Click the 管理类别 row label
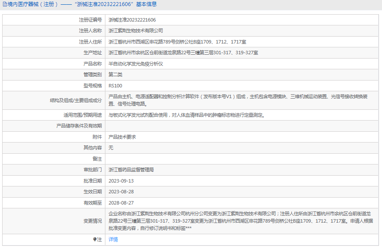Screen dimensions: 382x248 pos(92,74)
